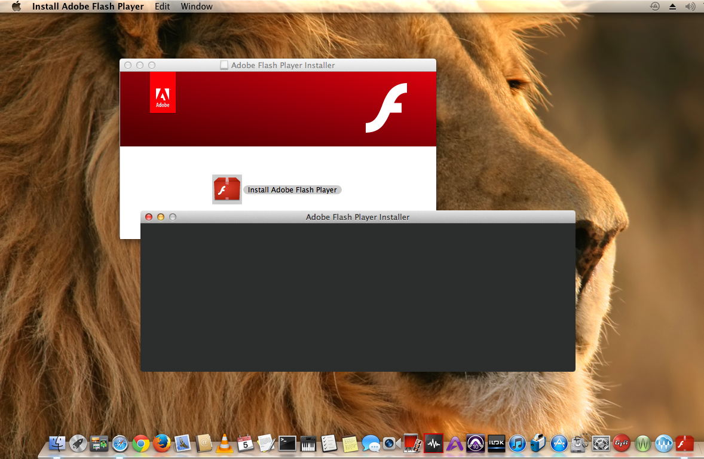
Task: Close the dark Adobe Flash Player Installer window
Action: [149, 218]
